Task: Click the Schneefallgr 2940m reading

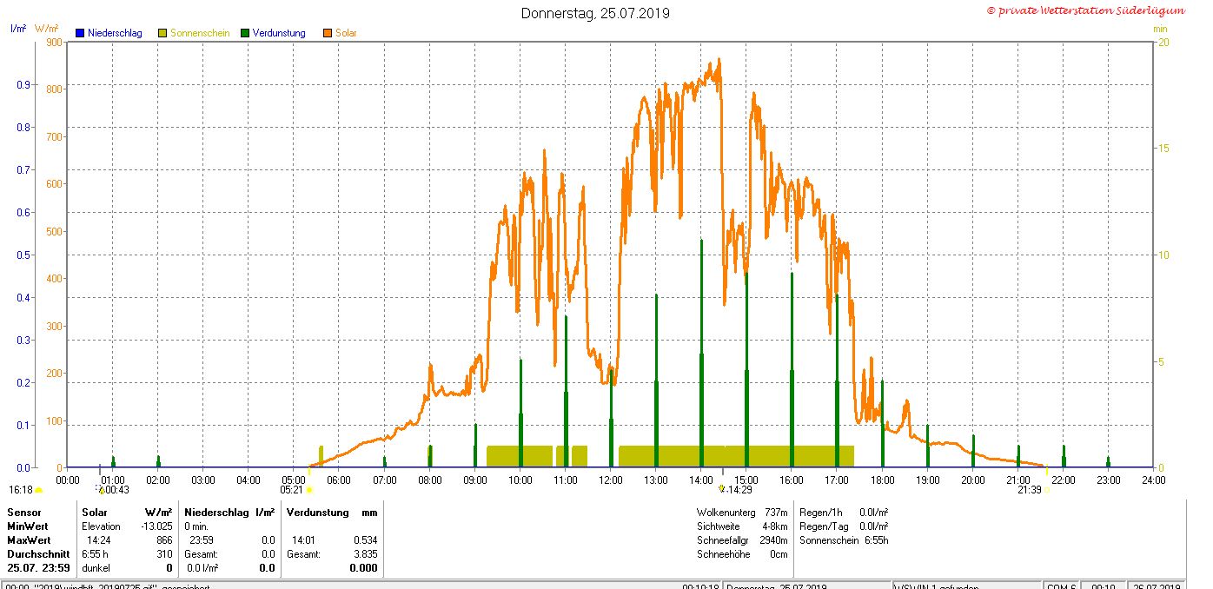Action: (742, 540)
